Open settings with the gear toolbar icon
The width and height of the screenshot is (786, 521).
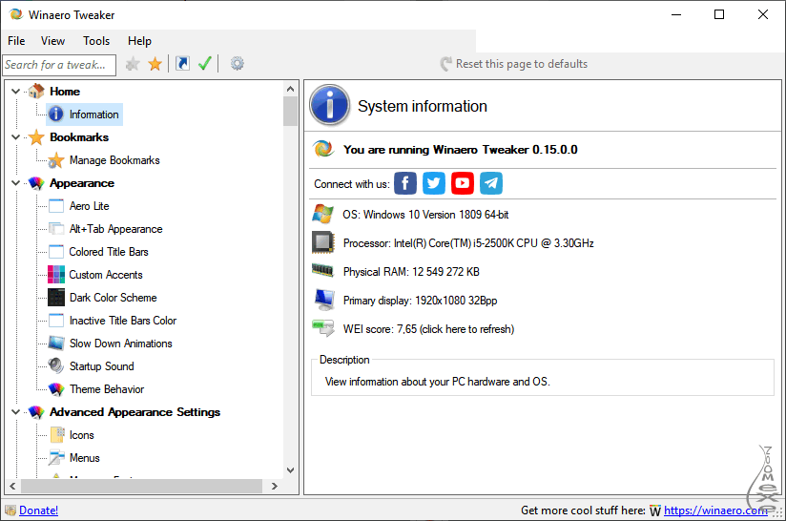(237, 64)
